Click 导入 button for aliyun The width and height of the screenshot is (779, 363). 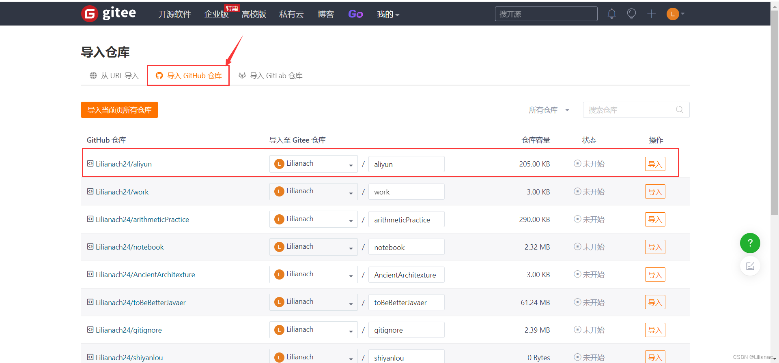pyautogui.click(x=655, y=164)
